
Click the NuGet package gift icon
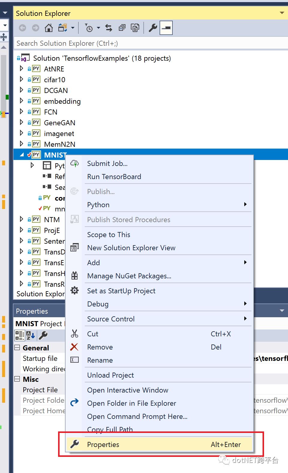pos(75,275)
